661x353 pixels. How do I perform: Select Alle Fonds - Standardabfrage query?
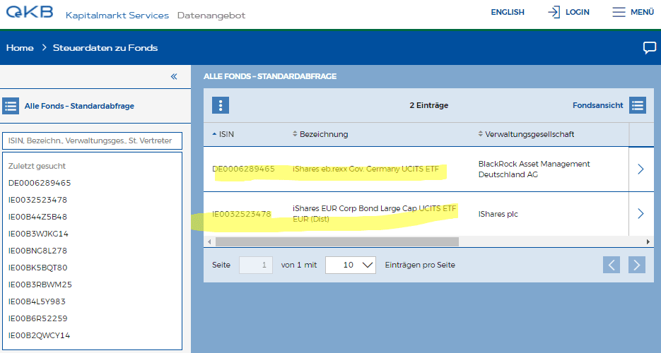pyautogui.click(x=79, y=106)
